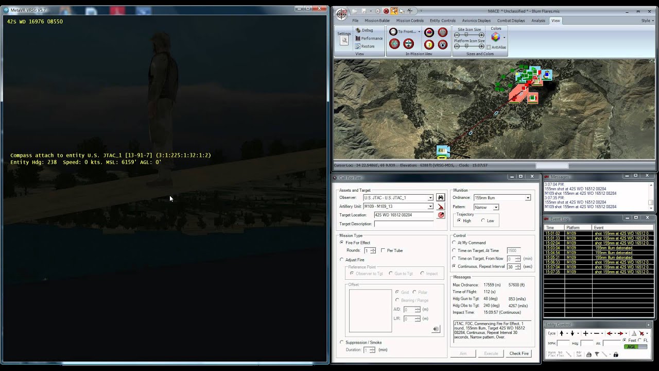Click Restore in the View ribbon group
The height and width of the screenshot is (371, 659).
pos(365,46)
